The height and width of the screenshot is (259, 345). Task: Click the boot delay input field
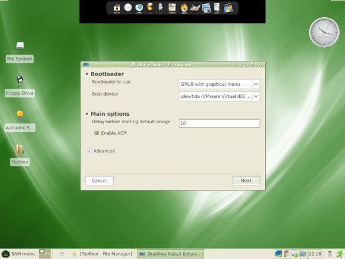(220, 123)
